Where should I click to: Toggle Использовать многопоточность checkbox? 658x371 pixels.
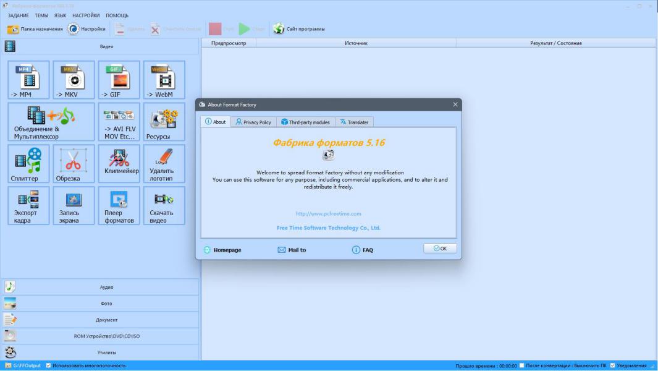click(48, 365)
